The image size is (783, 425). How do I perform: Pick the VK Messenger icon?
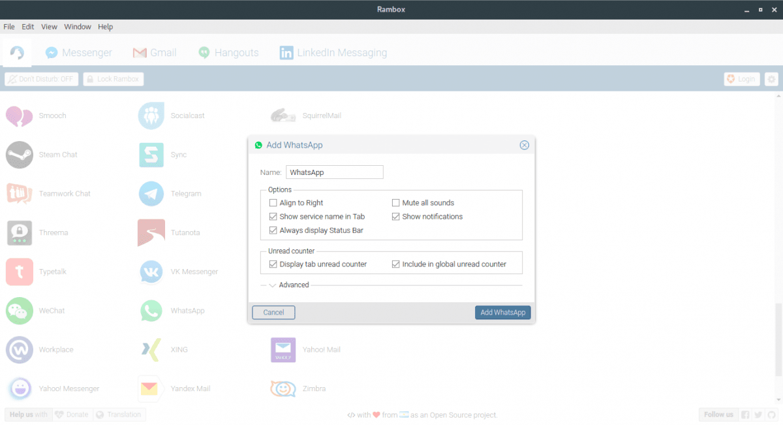click(x=151, y=272)
